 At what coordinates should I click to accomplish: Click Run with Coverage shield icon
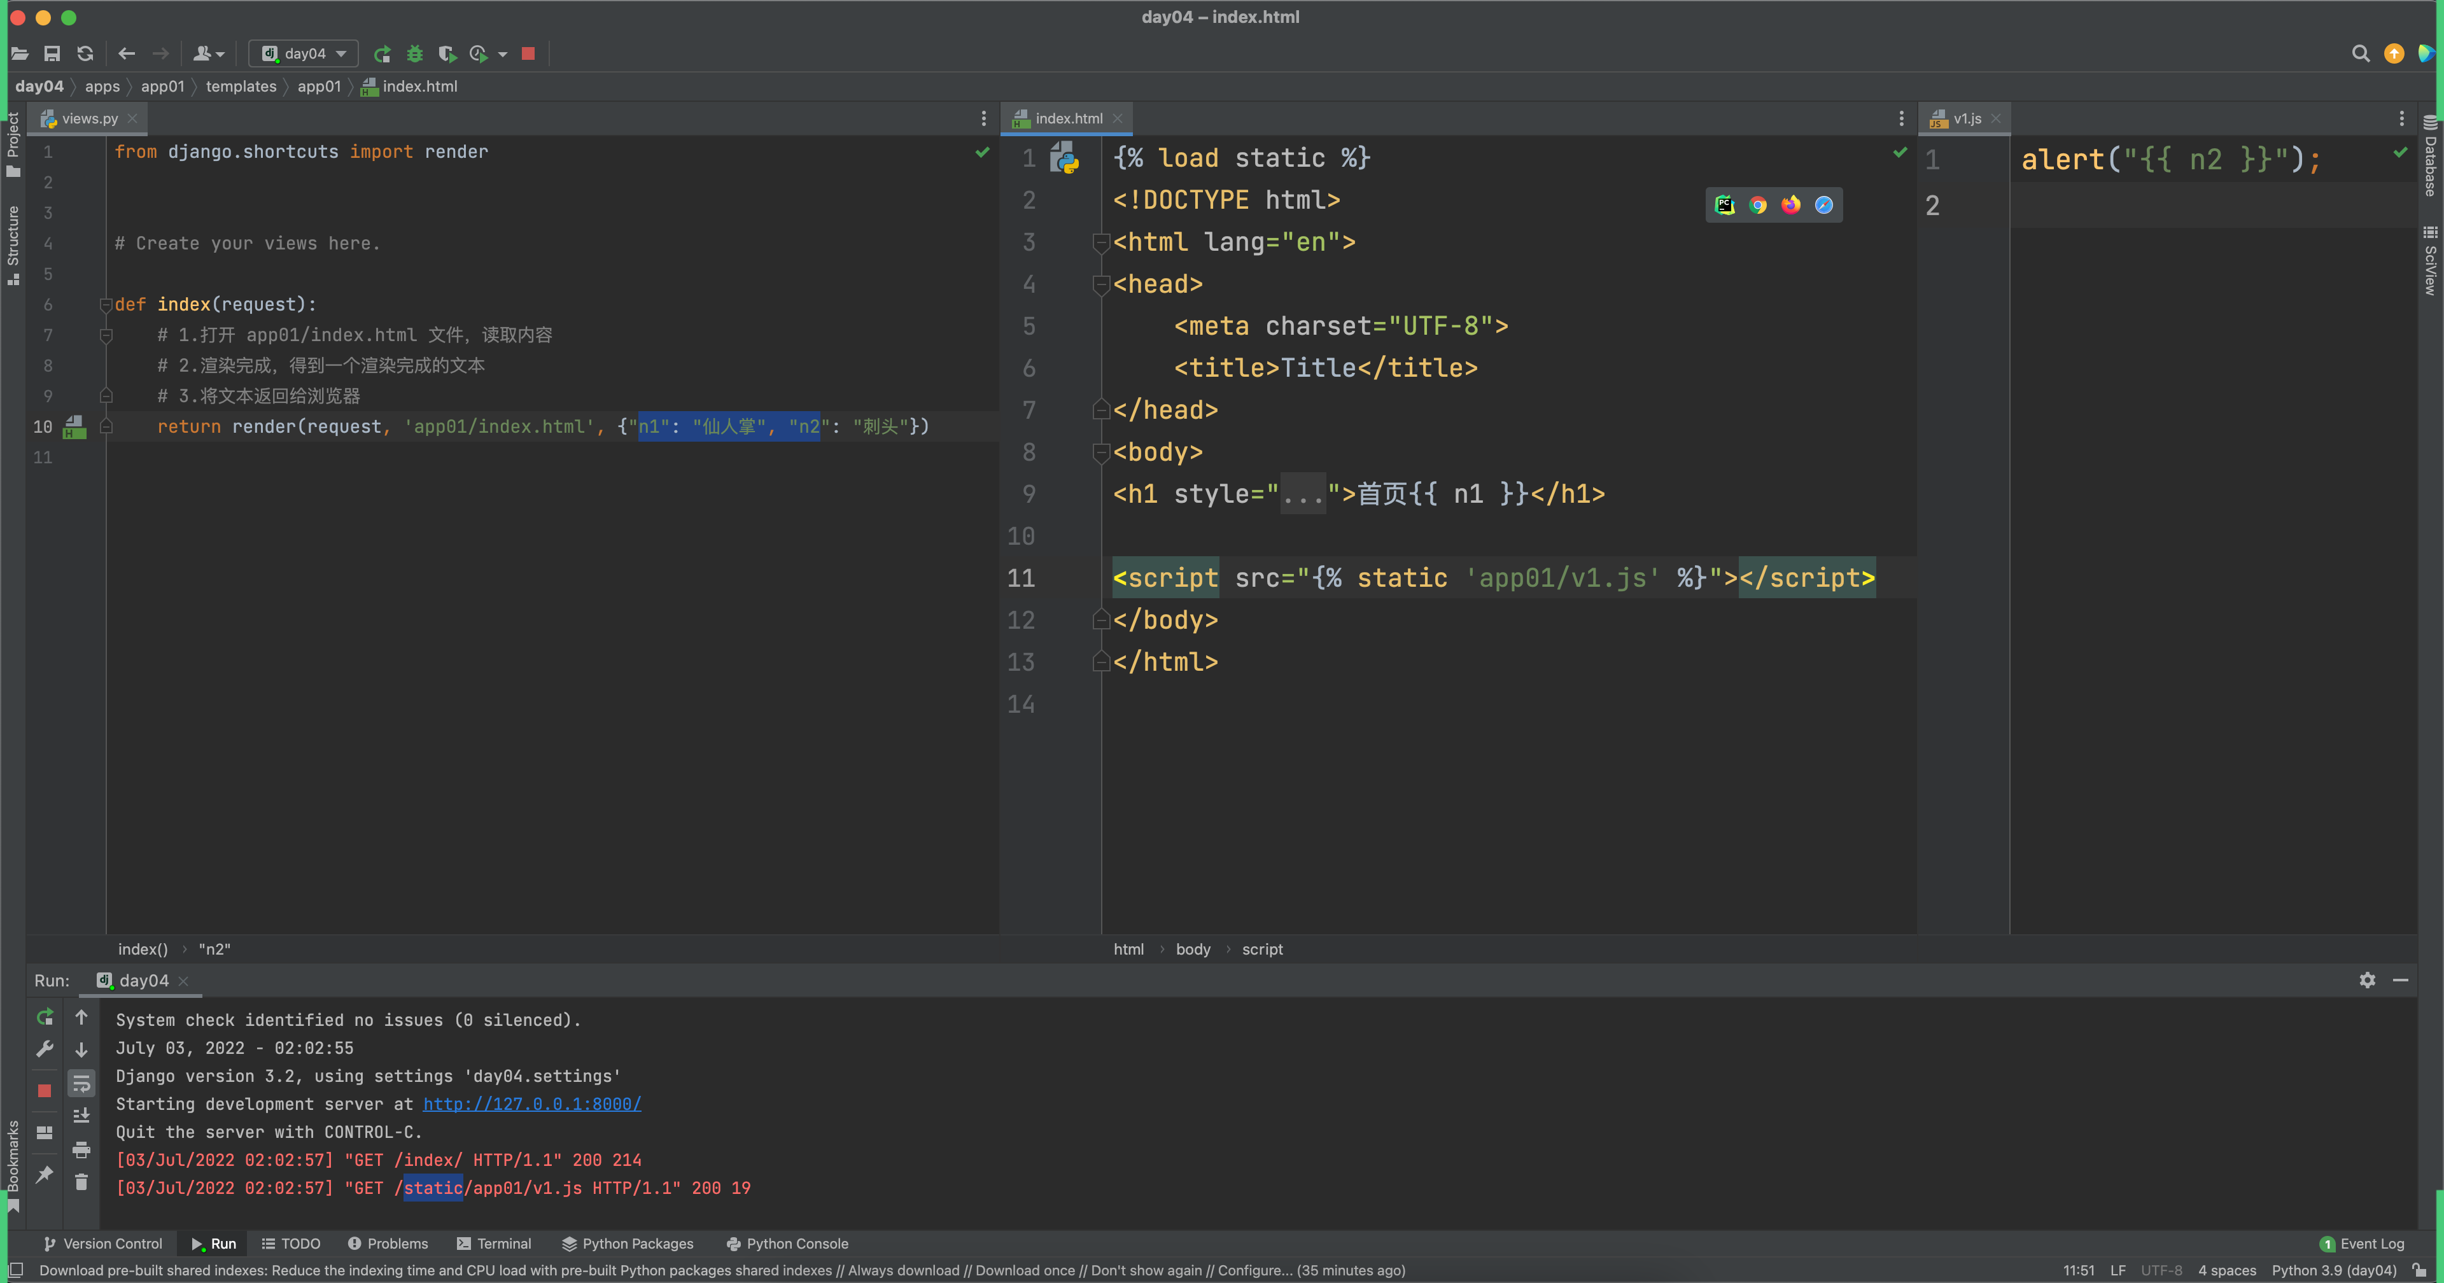(447, 54)
